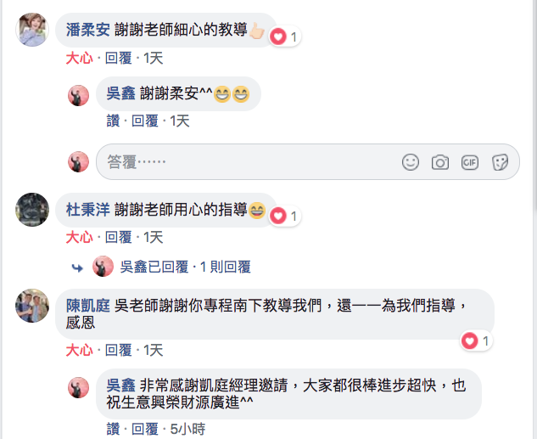Open 杜秉洋's profile picture
537x439 pixels.
point(32,210)
